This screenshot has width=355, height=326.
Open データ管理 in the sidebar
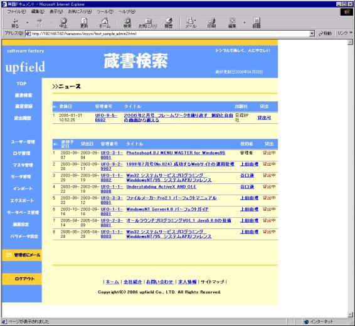(x=21, y=176)
